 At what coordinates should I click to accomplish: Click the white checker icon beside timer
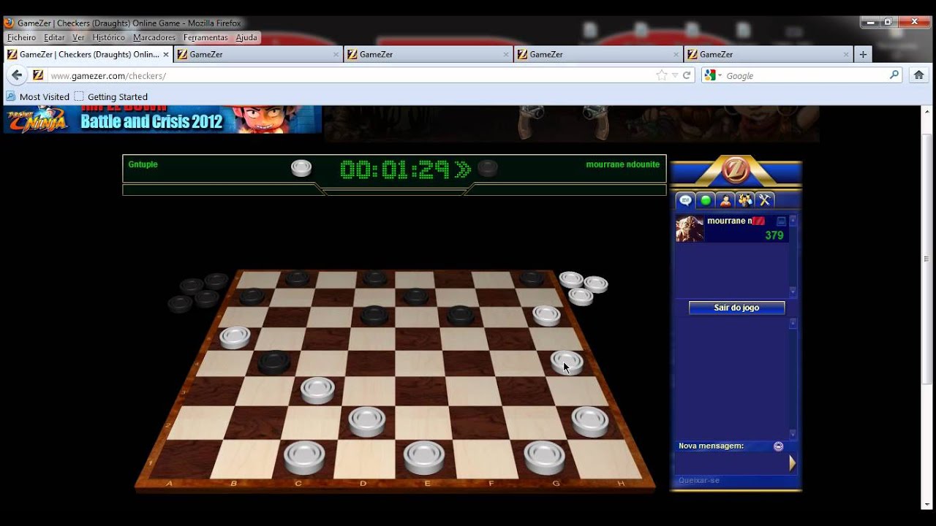(301, 168)
